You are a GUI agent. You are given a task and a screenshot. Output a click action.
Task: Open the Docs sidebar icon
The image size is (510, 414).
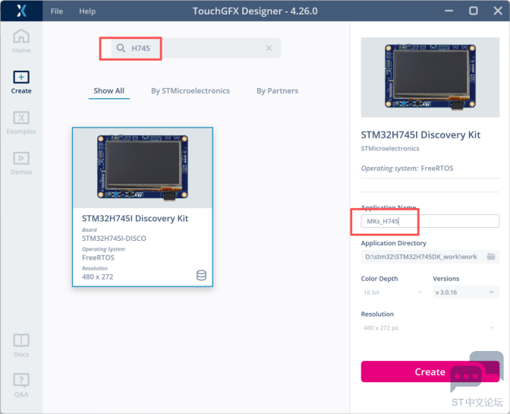tap(21, 345)
